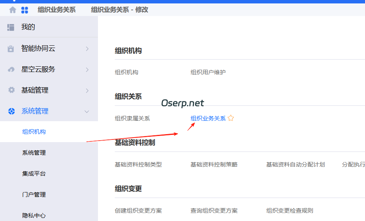Open the apps grid icon beside home
The height and width of the screenshot is (221, 365).
point(24,10)
